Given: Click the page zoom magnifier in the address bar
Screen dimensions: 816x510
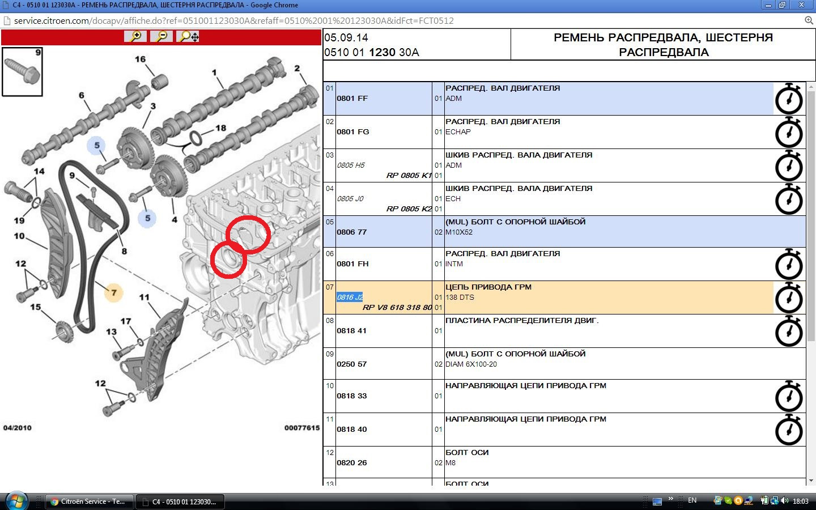Looking at the screenshot, I should click(809, 20).
